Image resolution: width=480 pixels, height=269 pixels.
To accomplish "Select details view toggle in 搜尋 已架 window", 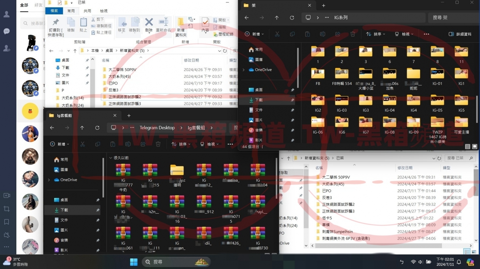I will [467, 252].
